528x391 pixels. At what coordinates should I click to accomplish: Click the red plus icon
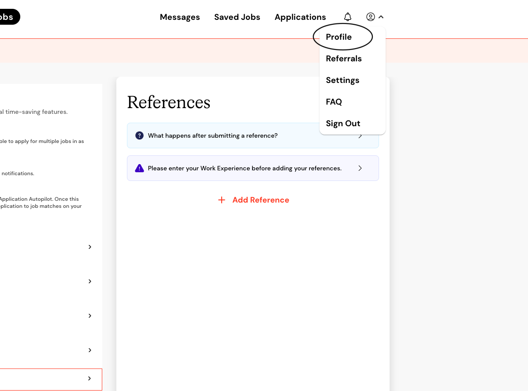(x=222, y=200)
